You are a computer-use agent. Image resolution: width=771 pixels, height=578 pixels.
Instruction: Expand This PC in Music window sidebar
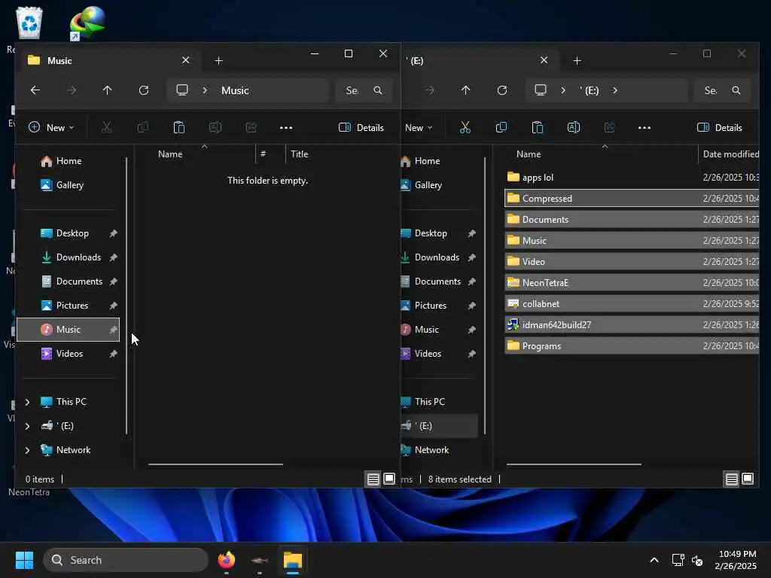[28, 402]
